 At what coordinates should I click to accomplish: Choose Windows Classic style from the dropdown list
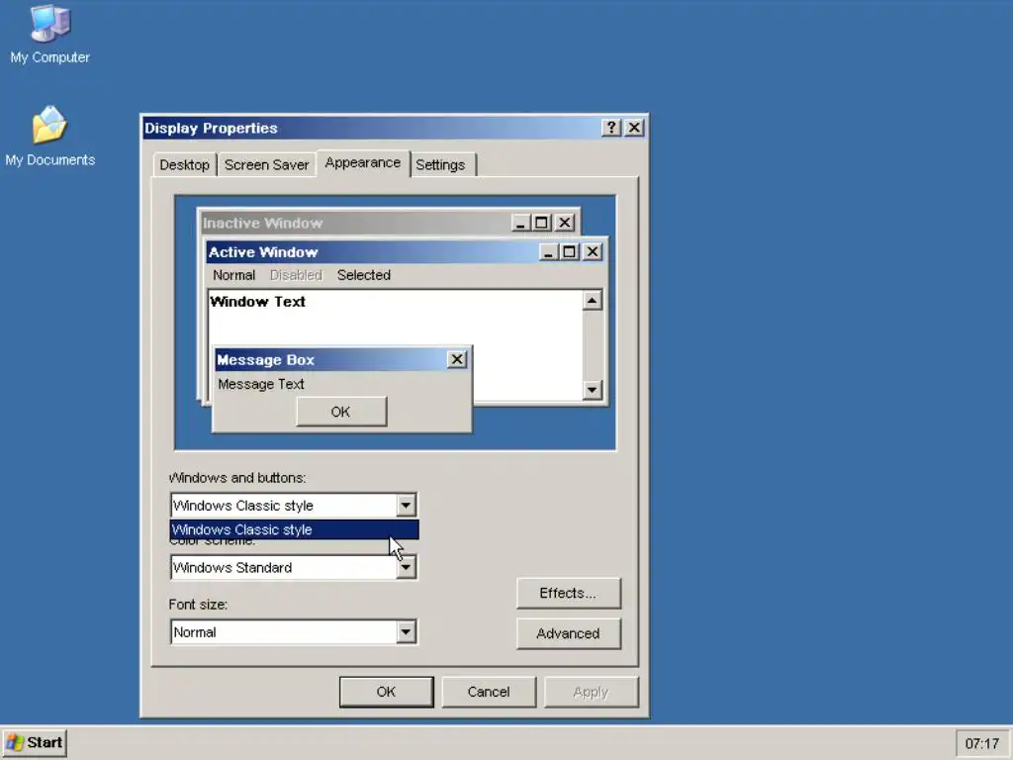(294, 529)
